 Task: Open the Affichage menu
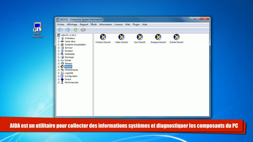point(72,25)
